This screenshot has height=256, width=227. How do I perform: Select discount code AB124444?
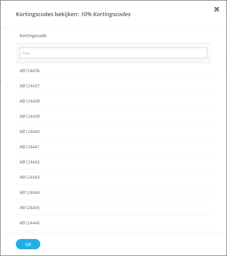click(29, 192)
